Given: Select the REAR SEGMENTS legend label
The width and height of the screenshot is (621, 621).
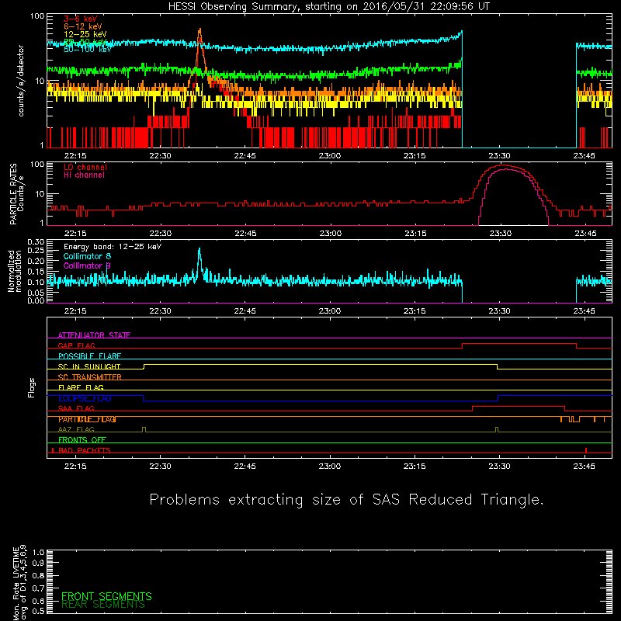Looking at the screenshot, I should pos(103,605).
